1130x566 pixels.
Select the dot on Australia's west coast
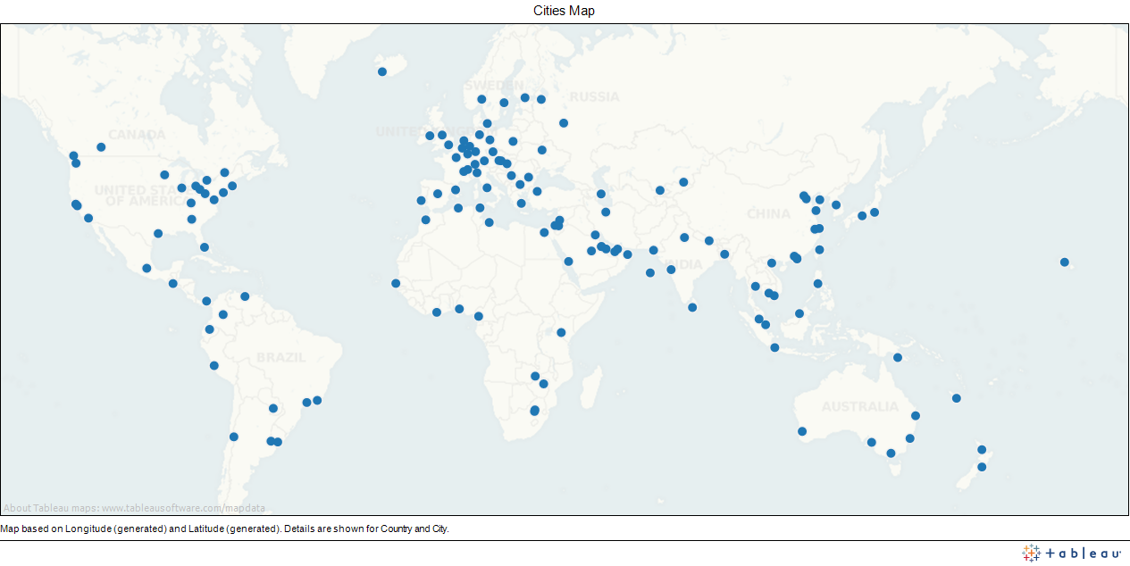[x=802, y=432]
